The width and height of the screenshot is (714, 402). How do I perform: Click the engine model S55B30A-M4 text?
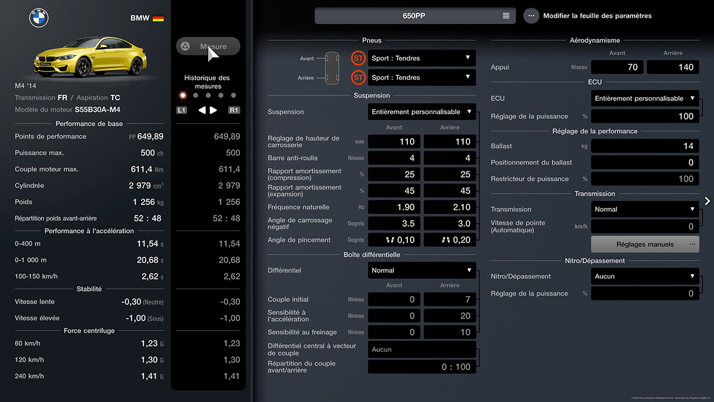click(98, 110)
